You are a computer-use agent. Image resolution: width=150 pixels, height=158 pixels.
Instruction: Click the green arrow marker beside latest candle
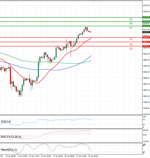[91, 33]
